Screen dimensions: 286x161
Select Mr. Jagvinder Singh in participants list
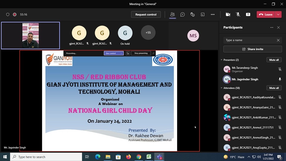(x=253, y=79)
